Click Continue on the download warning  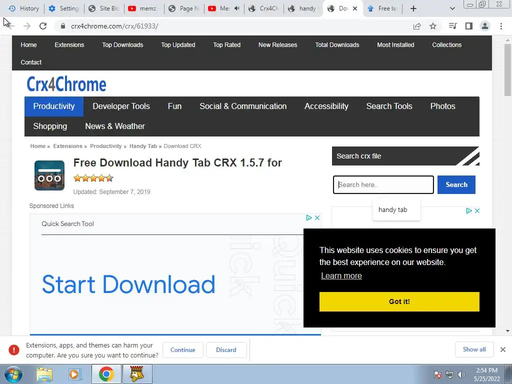[183, 350]
